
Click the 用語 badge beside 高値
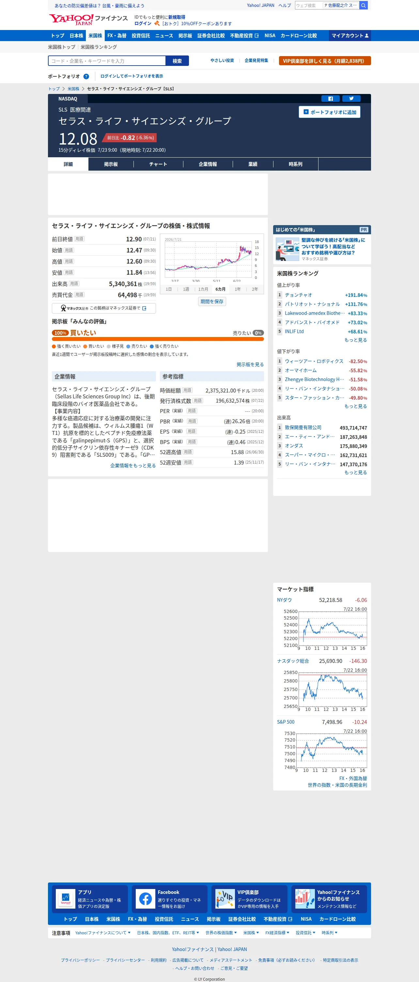tap(69, 261)
